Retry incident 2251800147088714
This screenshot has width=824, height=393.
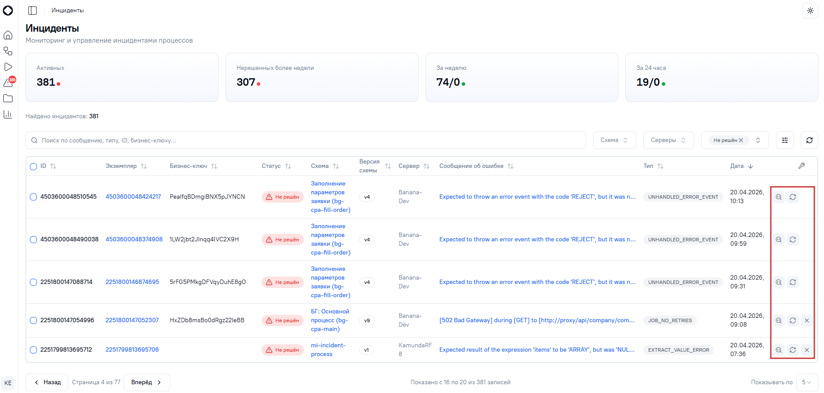click(x=793, y=282)
